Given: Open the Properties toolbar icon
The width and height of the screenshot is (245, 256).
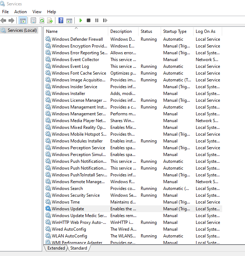Looking at the screenshot, I should point(33,20).
